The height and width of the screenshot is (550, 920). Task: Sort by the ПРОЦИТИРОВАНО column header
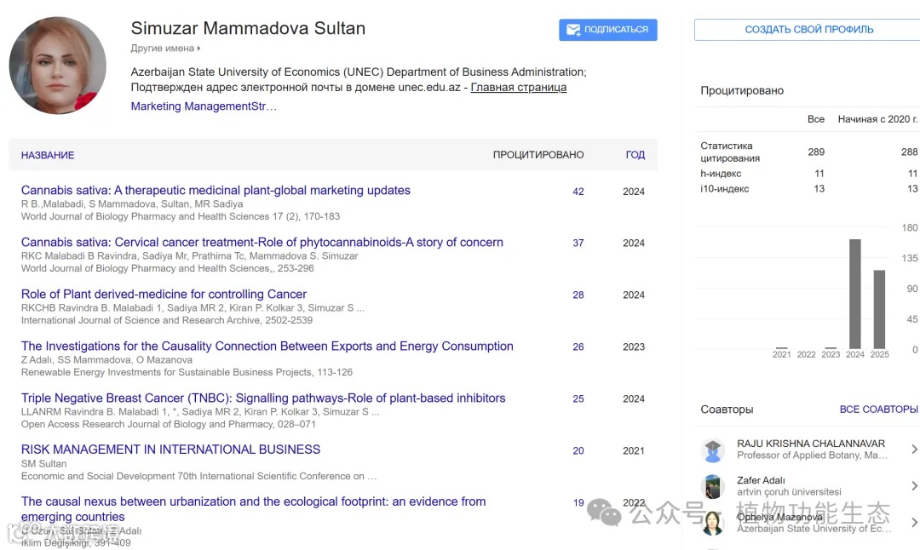click(x=538, y=155)
